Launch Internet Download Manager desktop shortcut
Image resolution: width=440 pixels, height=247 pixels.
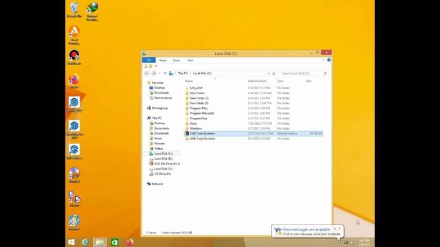92,11
